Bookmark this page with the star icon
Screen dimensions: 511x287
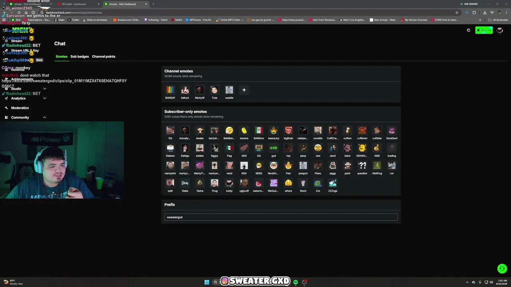(457, 12)
